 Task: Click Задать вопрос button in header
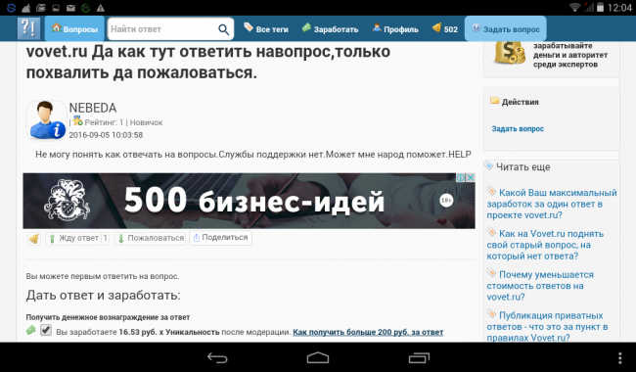[x=506, y=28]
